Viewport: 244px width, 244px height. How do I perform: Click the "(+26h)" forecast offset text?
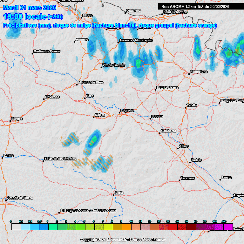coord(55,17)
